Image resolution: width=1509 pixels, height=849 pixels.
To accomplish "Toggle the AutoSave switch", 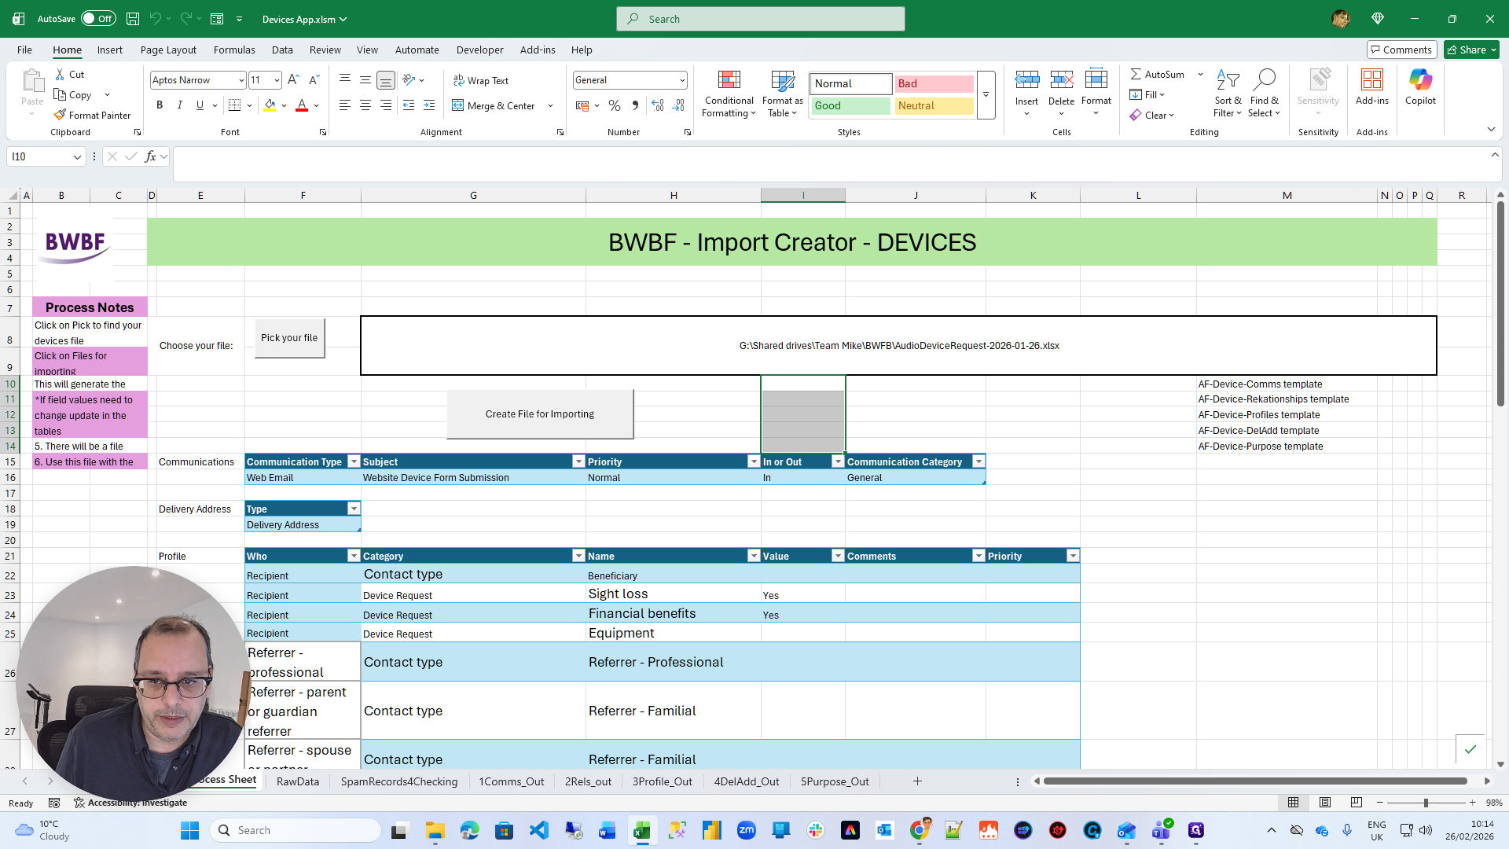I will 97,19.
